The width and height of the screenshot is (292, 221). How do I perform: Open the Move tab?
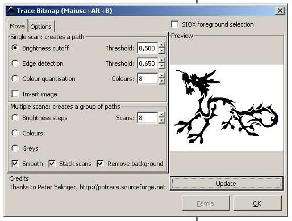(17, 26)
